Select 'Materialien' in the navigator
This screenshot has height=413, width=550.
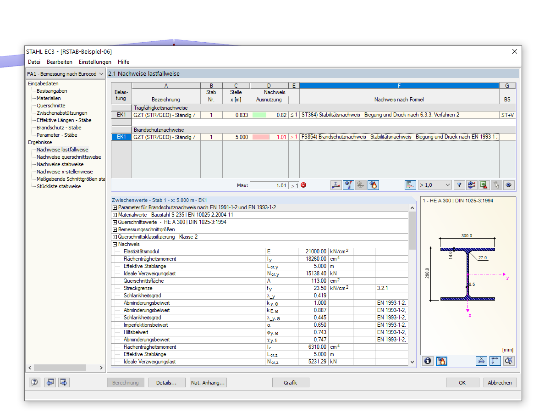(x=49, y=98)
